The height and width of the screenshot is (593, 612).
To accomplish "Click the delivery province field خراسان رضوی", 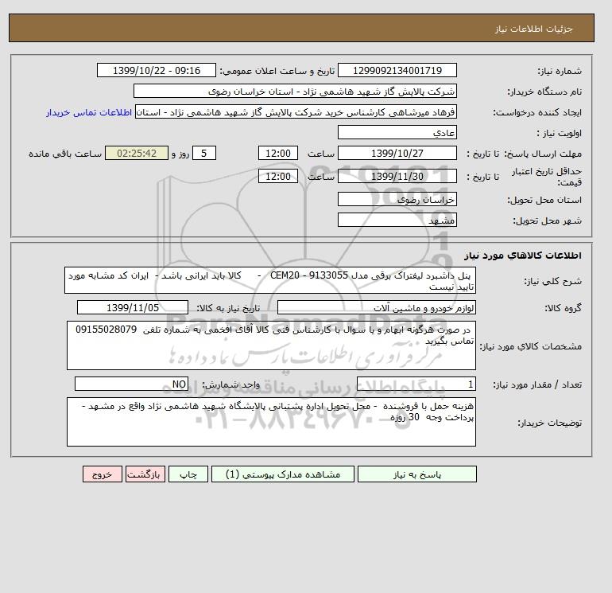I will click(397, 199).
